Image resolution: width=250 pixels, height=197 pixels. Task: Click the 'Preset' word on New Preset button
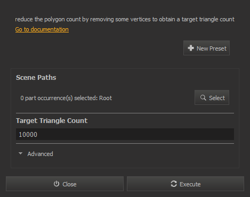click(218, 48)
